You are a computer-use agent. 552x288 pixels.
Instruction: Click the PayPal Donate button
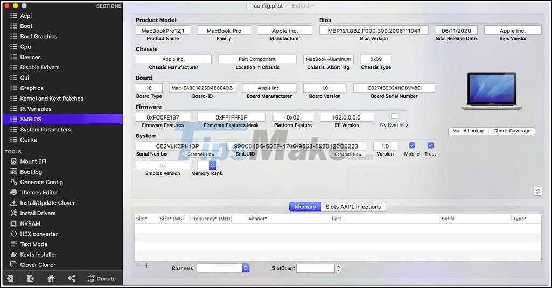pos(102,278)
